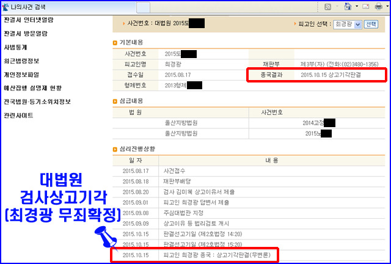Screen dimensions: 391x264
Task: Open a new blank browser tab
Action: click(x=143, y=7)
